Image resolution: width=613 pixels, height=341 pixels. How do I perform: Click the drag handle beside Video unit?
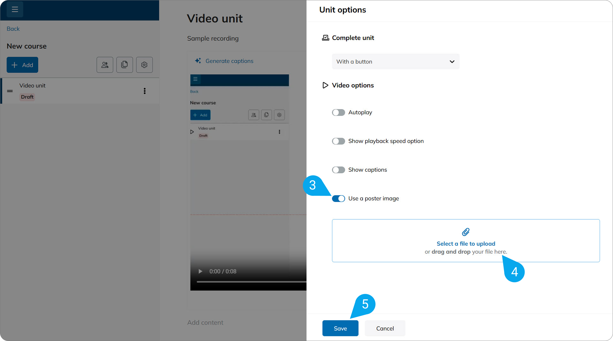(10, 91)
